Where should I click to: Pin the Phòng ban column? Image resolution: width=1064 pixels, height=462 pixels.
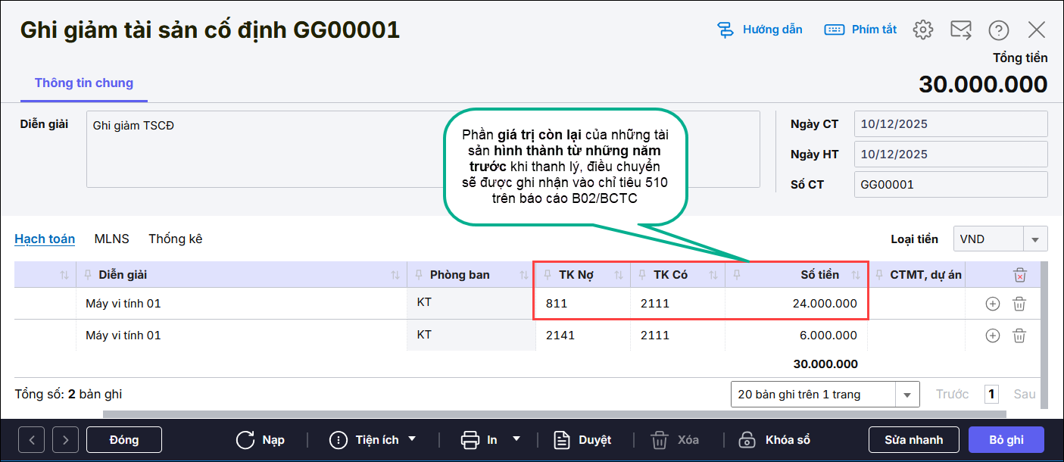pyautogui.click(x=420, y=275)
